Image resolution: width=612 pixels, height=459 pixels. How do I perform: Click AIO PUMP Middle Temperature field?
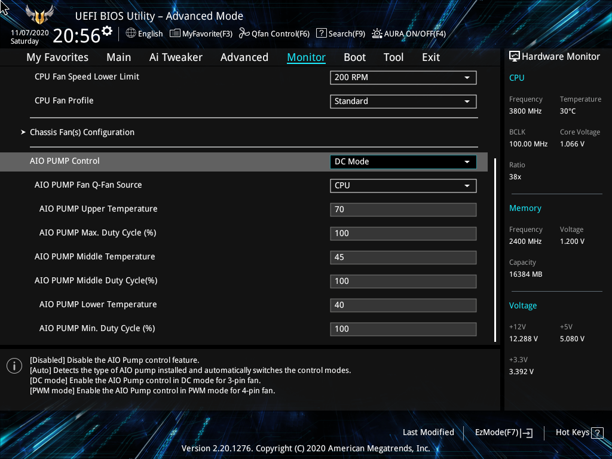pos(403,257)
